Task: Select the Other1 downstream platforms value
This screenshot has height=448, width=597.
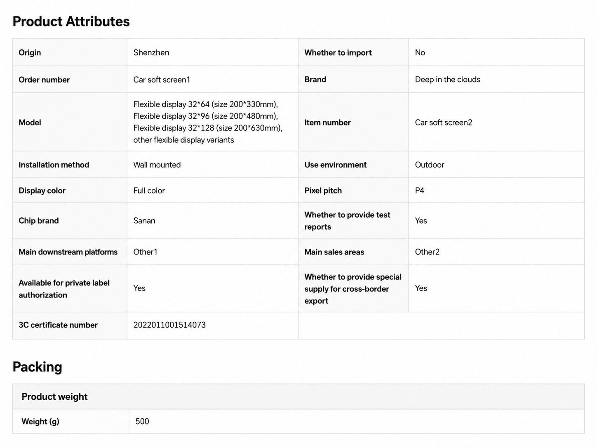Action: pos(145,252)
